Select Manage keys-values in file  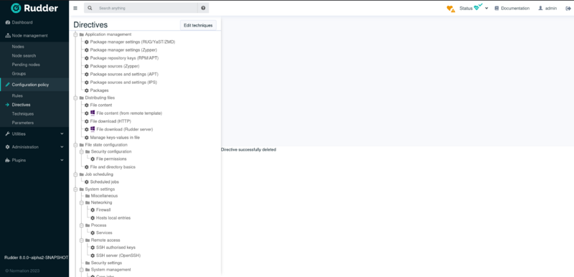[x=115, y=138]
